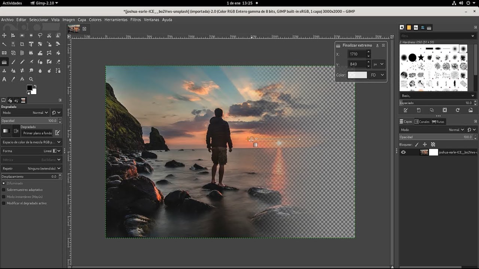479x269 pixels.
Task: Toggle lock position and size icon
Action: (425, 144)
